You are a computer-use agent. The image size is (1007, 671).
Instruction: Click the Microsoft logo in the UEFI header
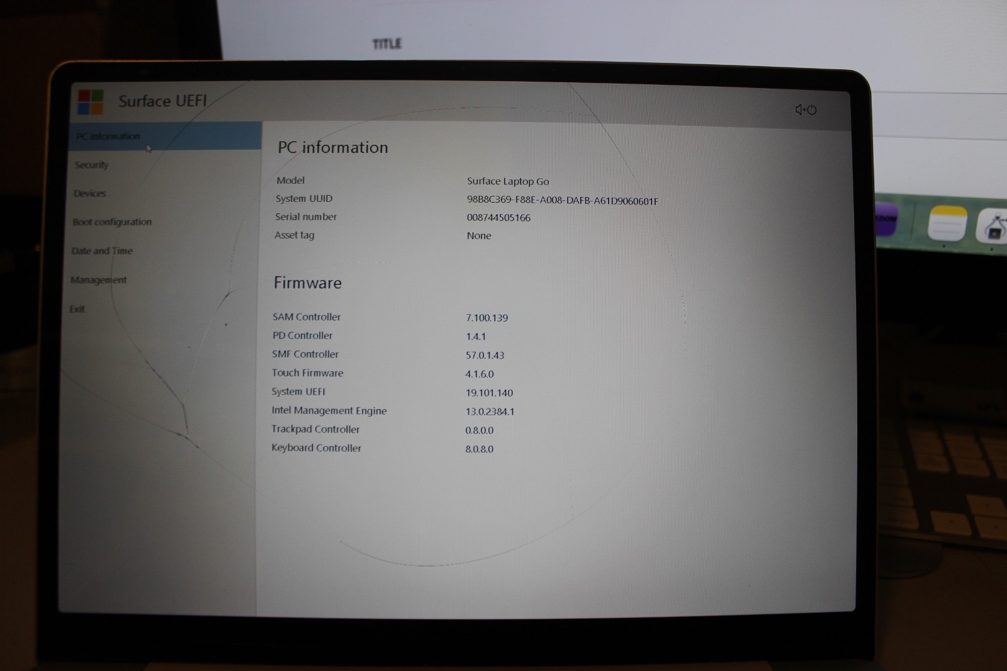click(91, 102)
